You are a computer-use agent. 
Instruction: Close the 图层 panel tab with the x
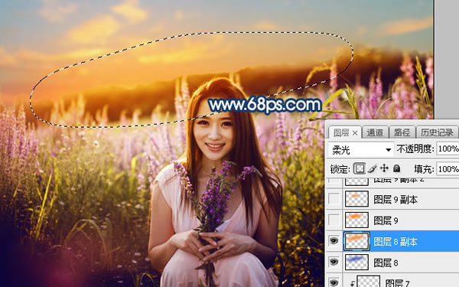355,133
